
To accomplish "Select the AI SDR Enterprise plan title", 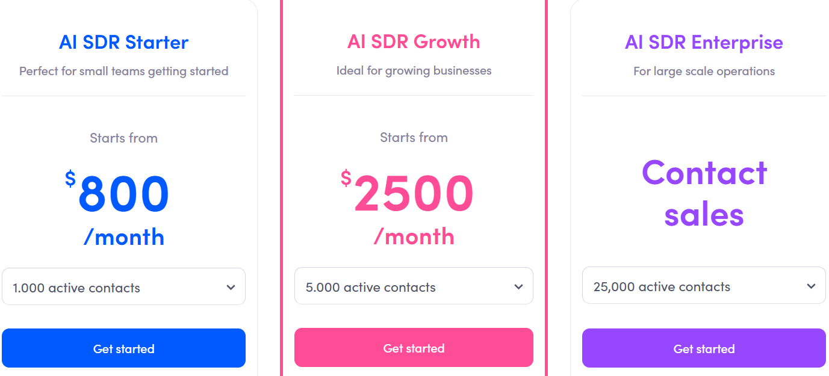I will click(703, 42).
